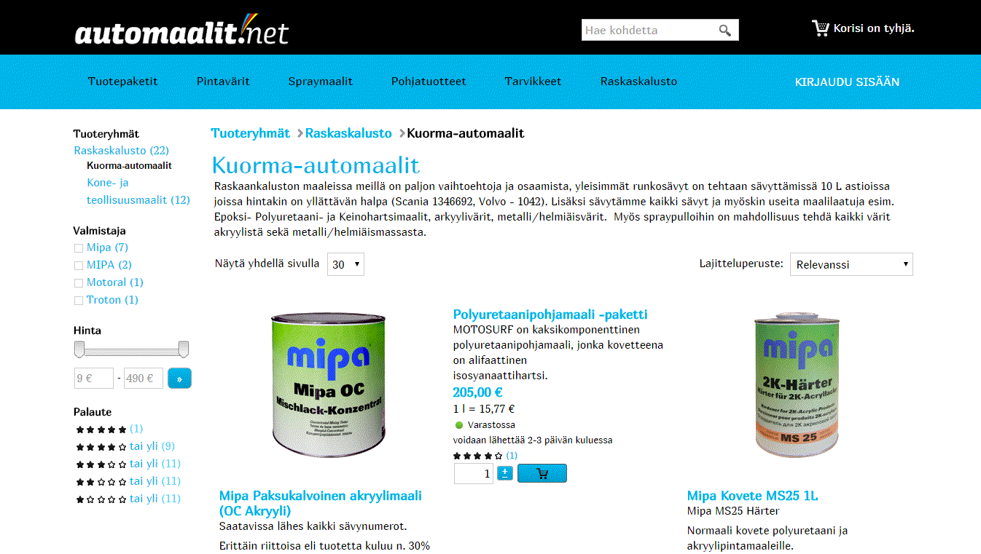
Task: Check the Mipa (7) manufacturer checkbox
Action: [79, 248]
